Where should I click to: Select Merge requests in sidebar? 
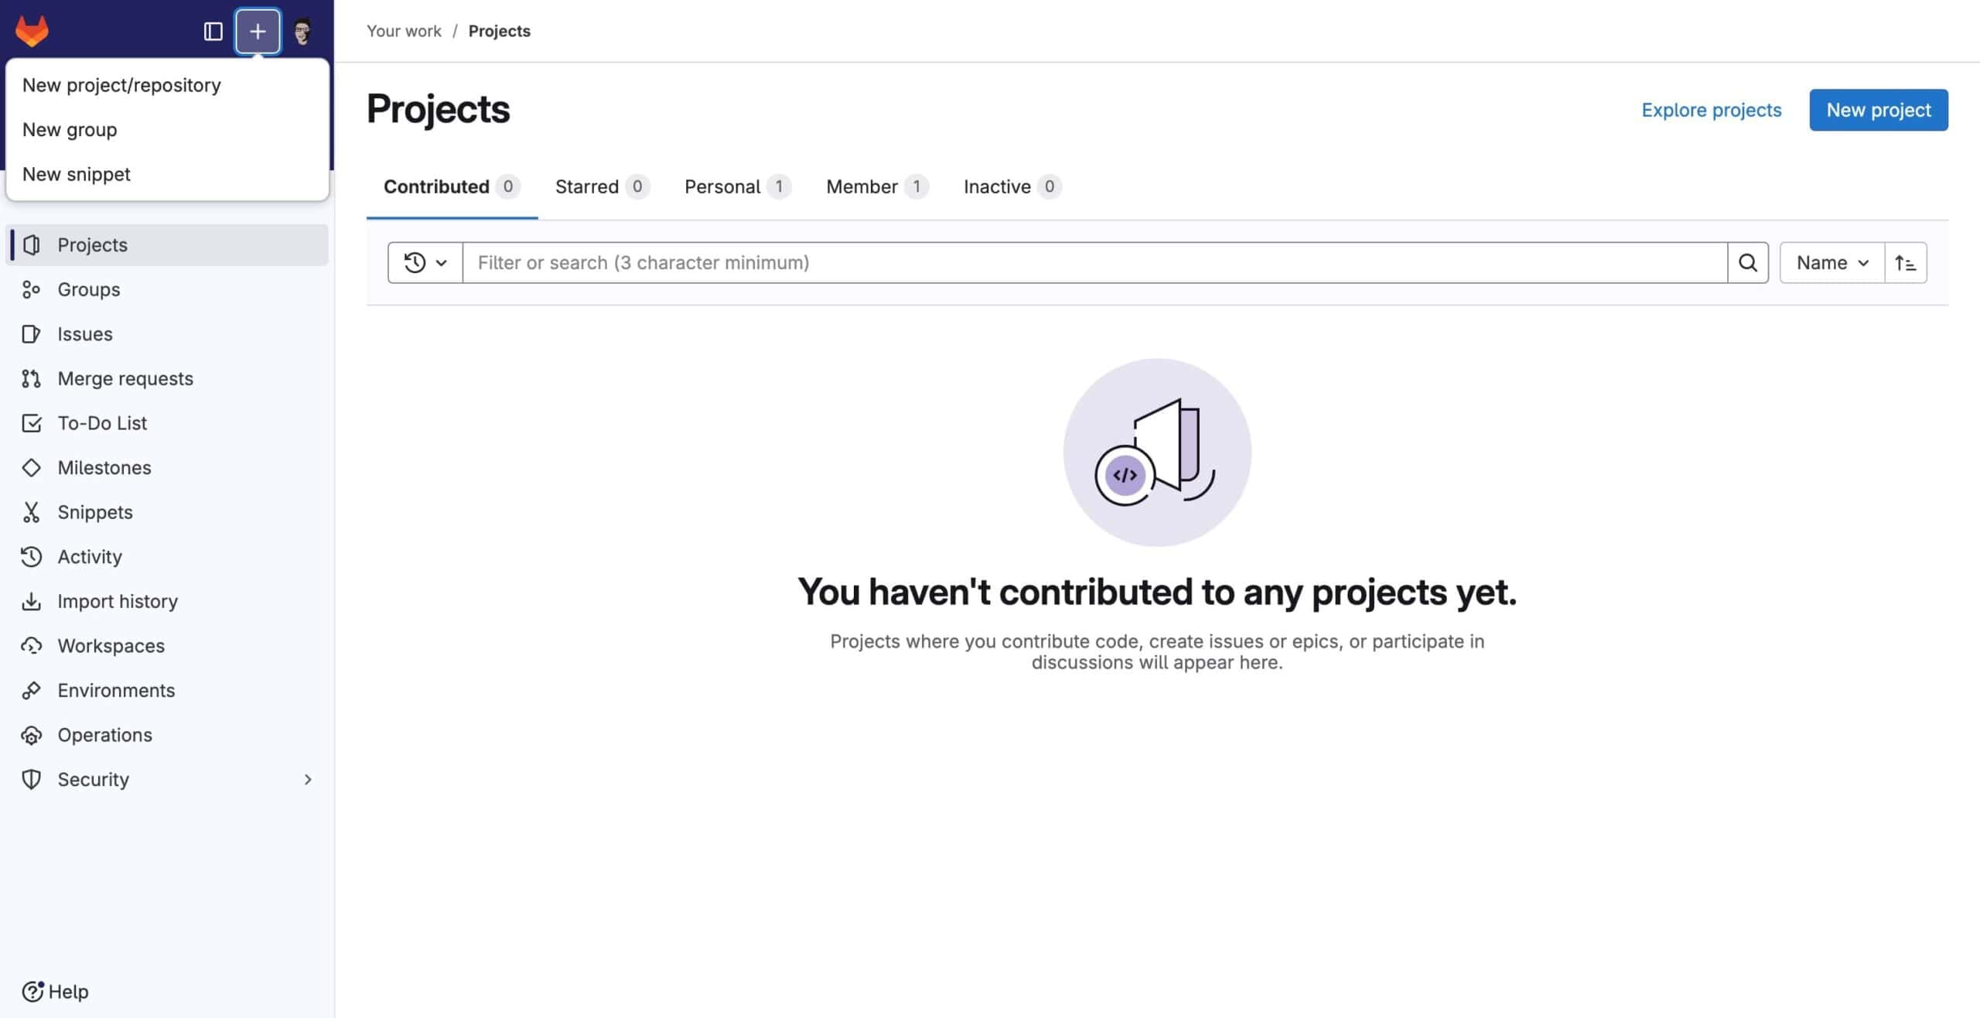coord(125,378)
